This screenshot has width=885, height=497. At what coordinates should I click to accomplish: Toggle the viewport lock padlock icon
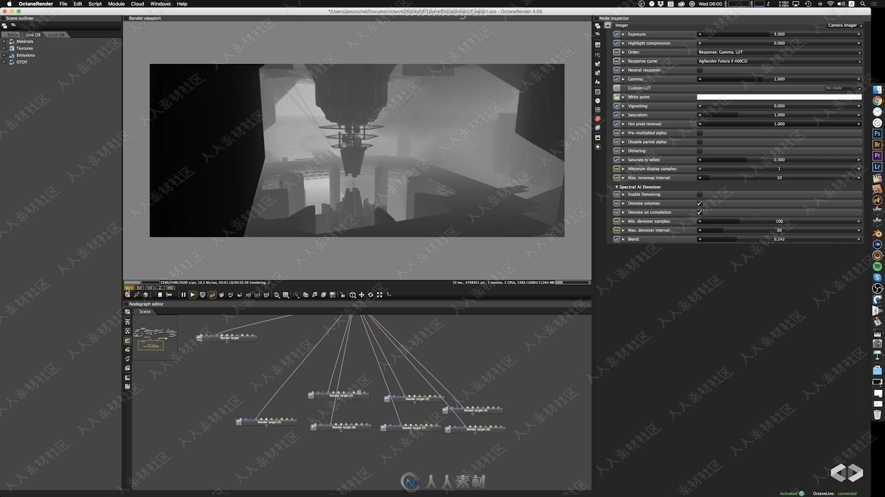click(x=342, y=295)
